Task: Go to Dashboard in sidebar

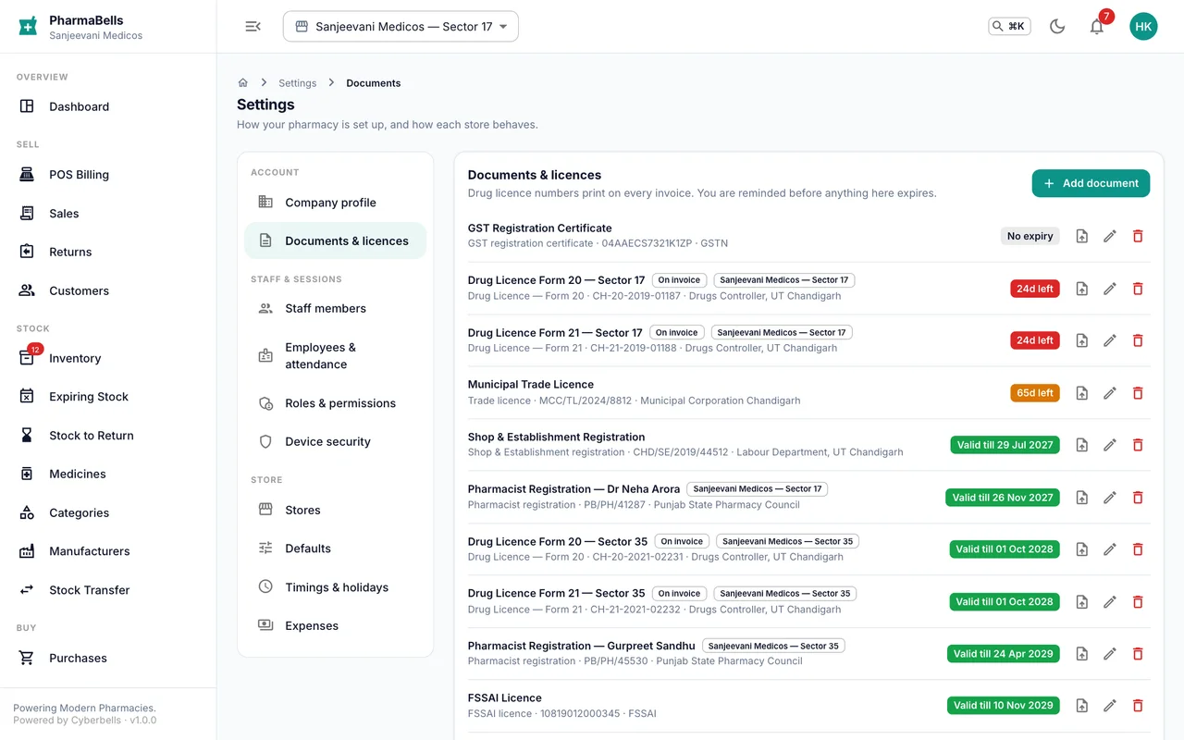Action: click(x=108, y=106)
